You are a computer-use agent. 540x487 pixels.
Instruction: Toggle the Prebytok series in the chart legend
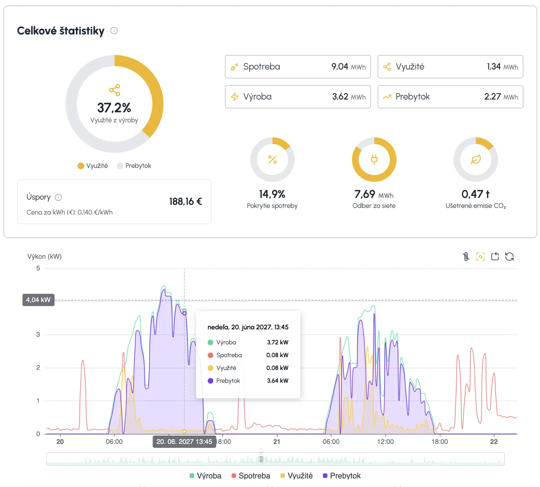pyautogui.click(x=342, y=476)
